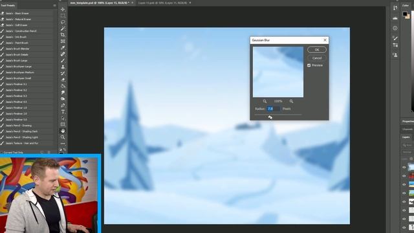Select the Crop tool
Screen dimensions: 414x233
63,35
